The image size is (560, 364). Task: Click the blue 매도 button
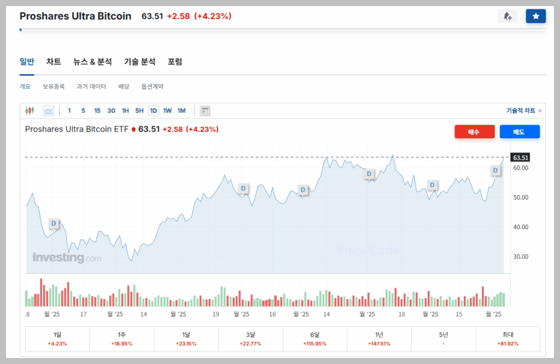coord(520,132)
